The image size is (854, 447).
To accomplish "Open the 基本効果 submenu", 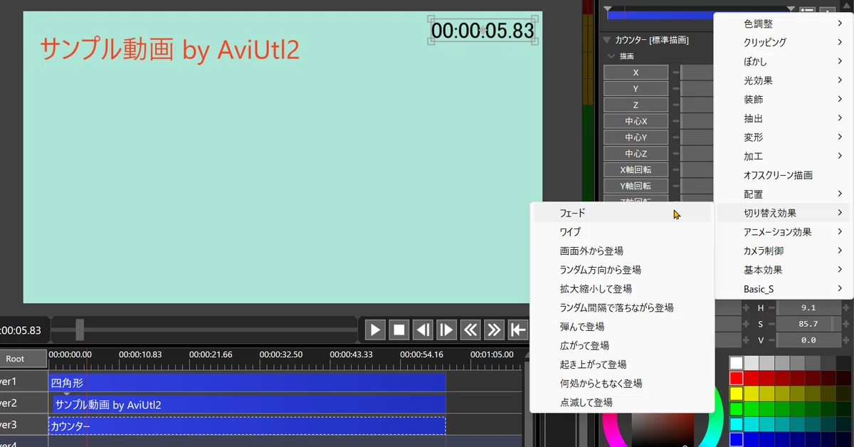I will tap(785, 270).
